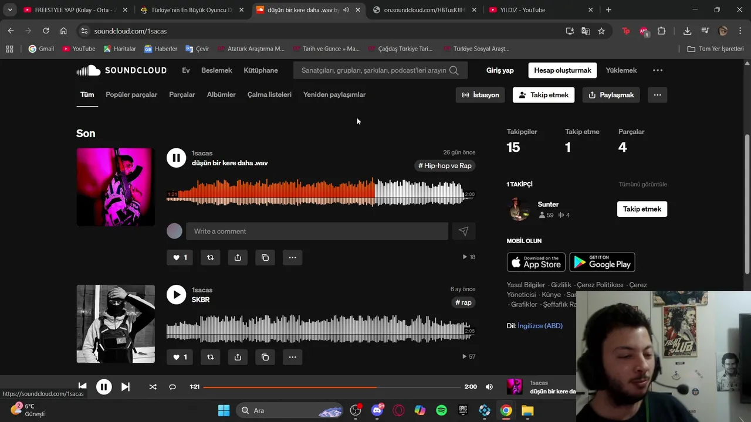The width and height of the screenshot is (751, 422).
Task: Copy link of düşün bir kere daha track
Action: [x=265, y=257]
